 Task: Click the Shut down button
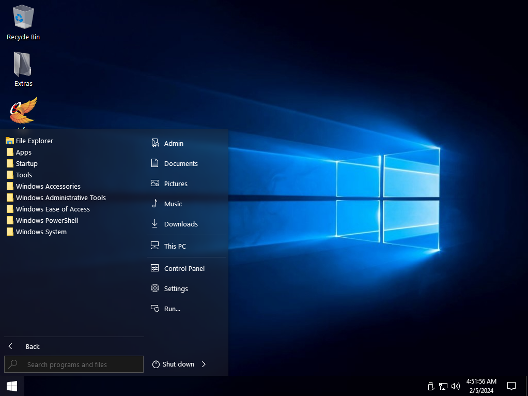point(174,364)
